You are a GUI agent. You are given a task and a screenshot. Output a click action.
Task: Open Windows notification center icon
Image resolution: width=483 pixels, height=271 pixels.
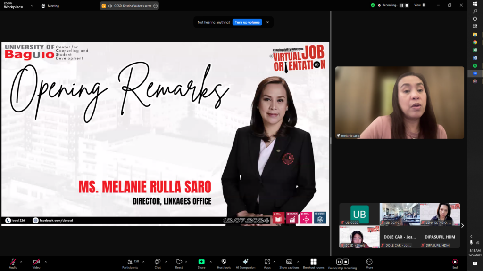[x=475, y=263]
